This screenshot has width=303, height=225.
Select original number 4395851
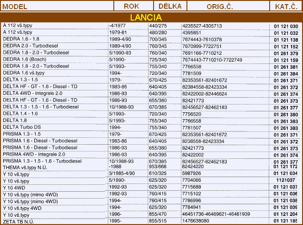point(191,32)
